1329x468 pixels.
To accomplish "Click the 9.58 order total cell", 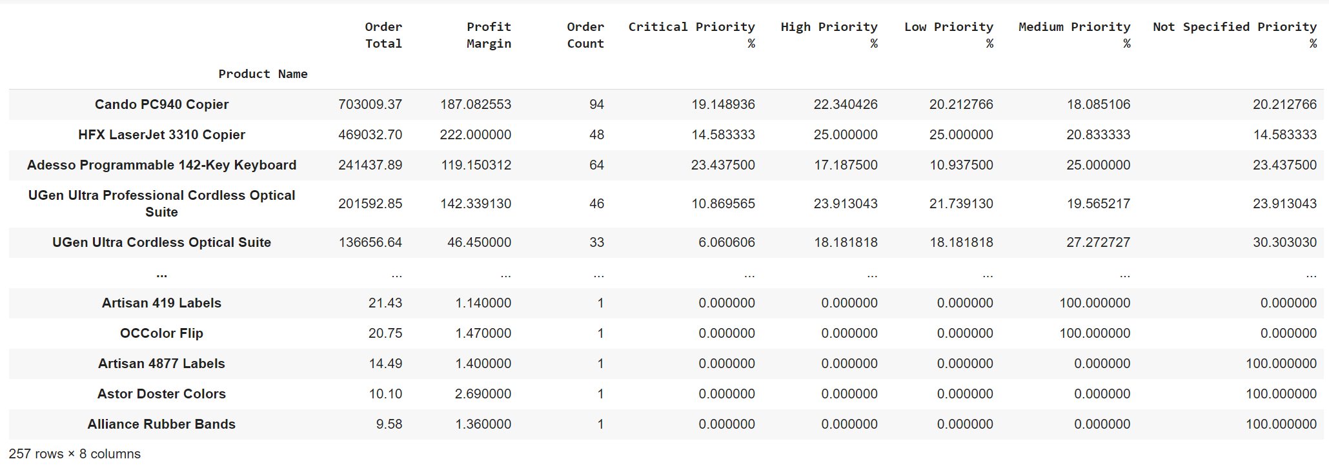I will (389, 424).
